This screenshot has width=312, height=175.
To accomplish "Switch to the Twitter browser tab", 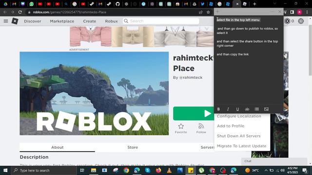I will tap(203, 4).
